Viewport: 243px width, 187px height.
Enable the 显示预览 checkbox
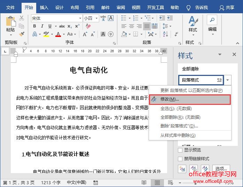tap(180, 150)
